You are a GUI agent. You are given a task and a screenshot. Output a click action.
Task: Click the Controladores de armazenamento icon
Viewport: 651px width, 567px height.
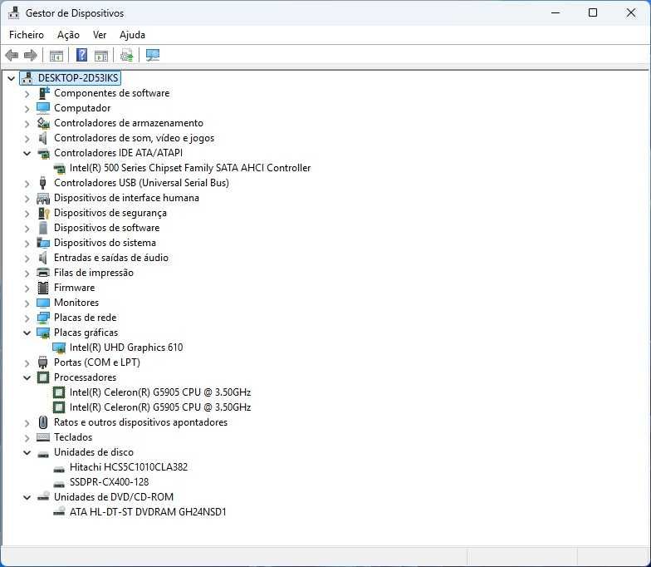coord(43,123)
